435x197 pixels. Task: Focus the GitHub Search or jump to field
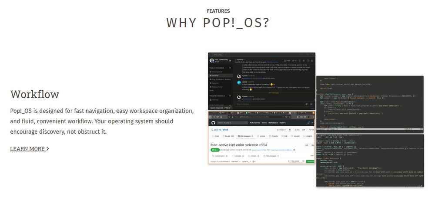(232, 123)
